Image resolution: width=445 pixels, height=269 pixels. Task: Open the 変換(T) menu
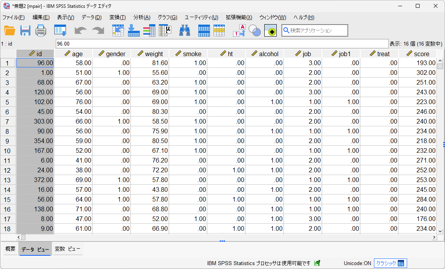tap(117, 17)
